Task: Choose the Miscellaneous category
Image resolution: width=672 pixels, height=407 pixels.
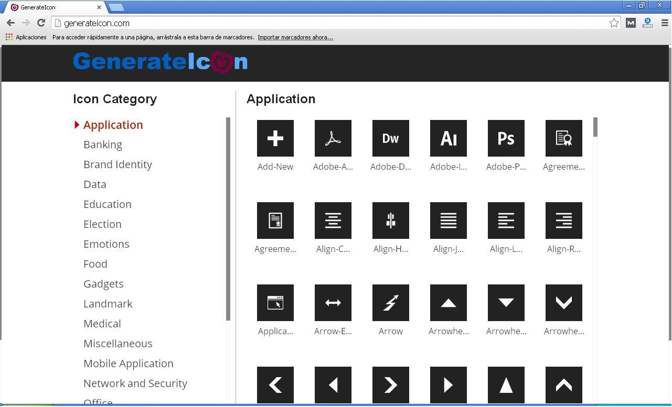Action: 118,344
